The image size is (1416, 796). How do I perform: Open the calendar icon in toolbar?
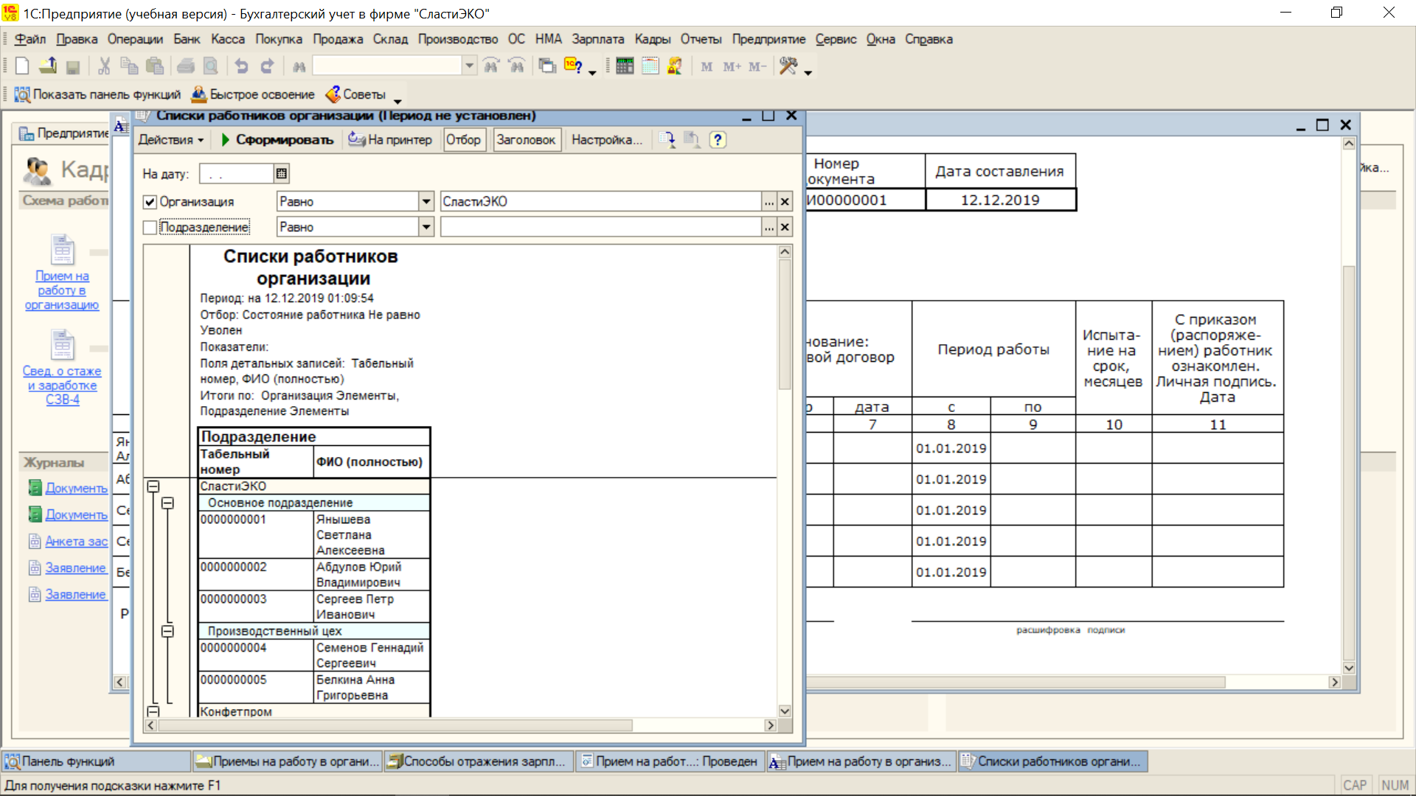click(650, 66)
